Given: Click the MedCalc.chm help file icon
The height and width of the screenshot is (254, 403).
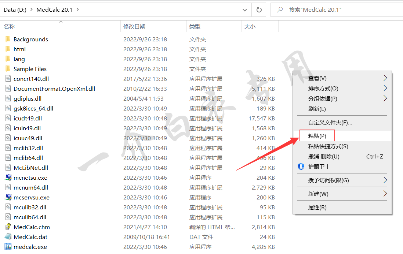Looking at the screenshot, I should point(8,227).
